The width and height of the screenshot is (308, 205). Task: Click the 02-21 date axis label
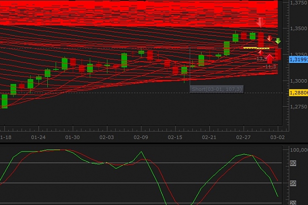209,137
